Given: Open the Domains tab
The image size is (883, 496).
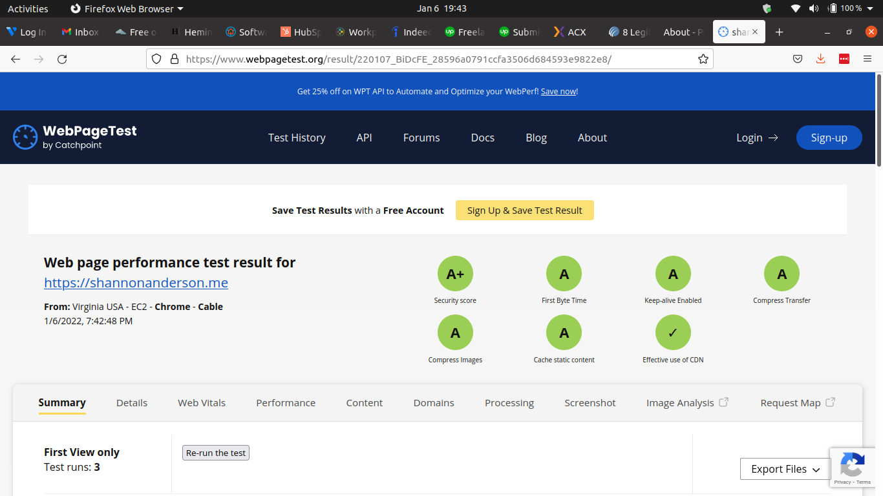Looking at the screenshot, I should tap(434, 402).
